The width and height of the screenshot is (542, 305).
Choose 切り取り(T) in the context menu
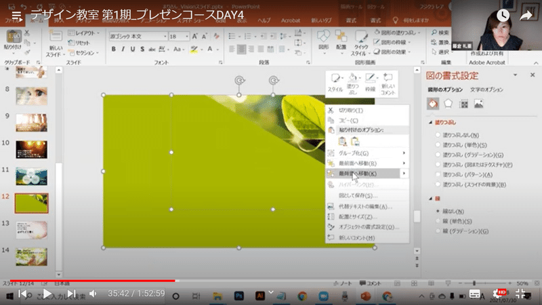tap(367, 110)
